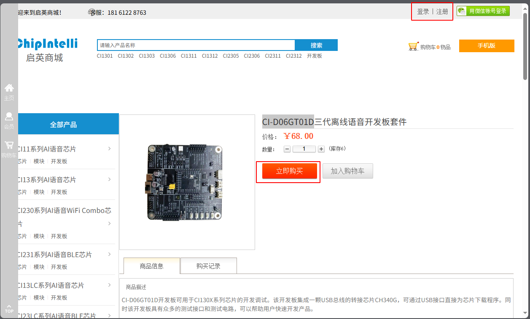Click the product name search box
Screen dimensions: 530x319
pos(196,45)
